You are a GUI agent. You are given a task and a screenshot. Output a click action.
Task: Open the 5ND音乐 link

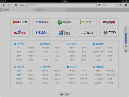click(x=45, y=79)
